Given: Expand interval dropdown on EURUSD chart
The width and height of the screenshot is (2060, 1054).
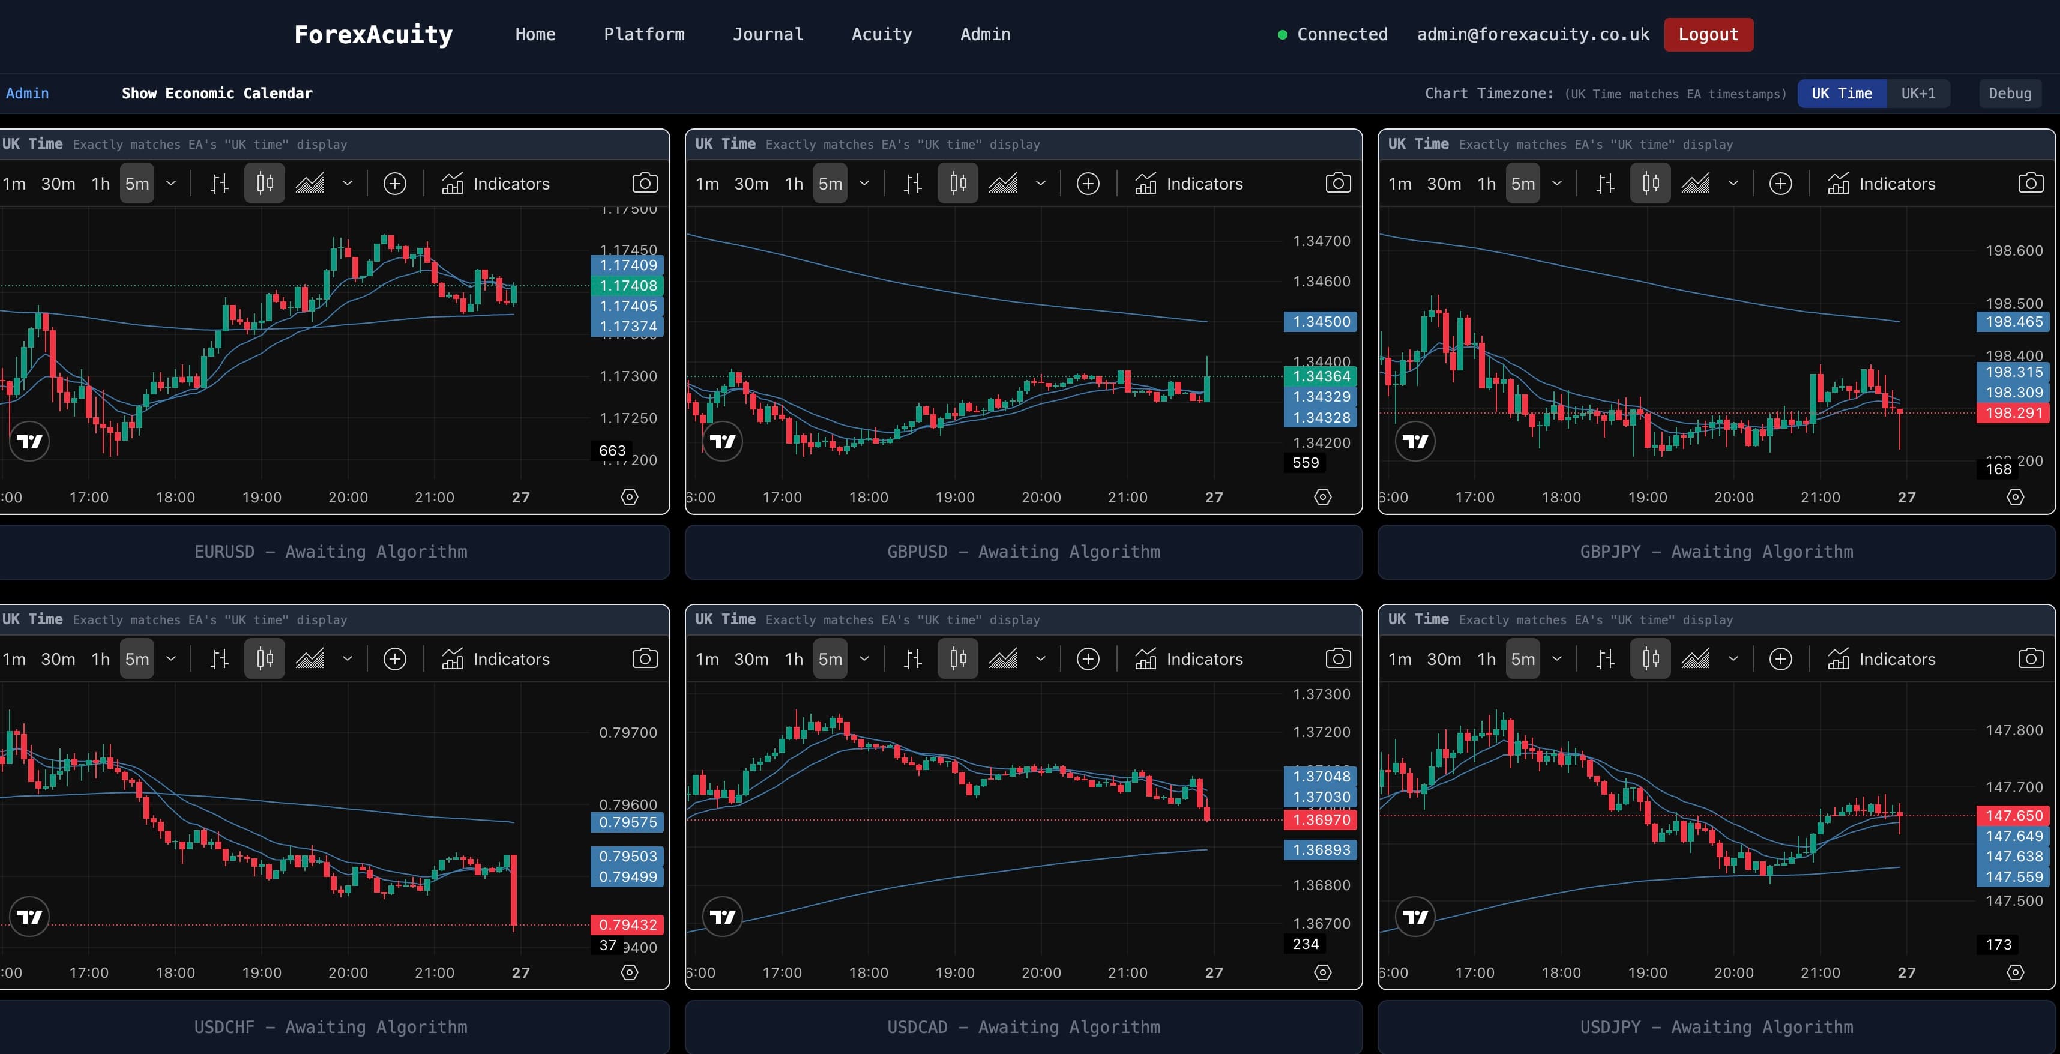Looking at the screenshot, I should [171, 184].
